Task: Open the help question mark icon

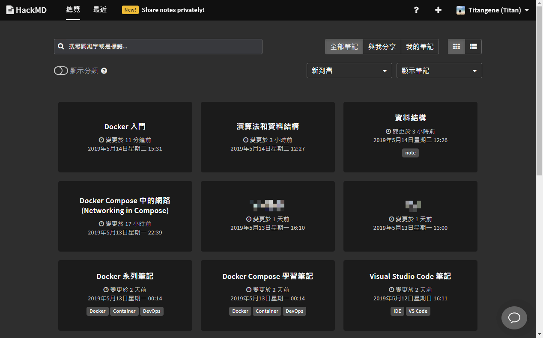Action: pos(416,10)
